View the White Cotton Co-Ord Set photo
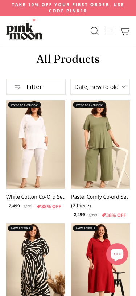Screen dimensions: 136x296 [x=36, y=144]
